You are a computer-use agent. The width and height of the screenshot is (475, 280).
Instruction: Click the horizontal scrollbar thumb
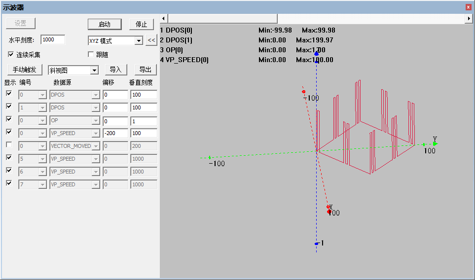tap(222, 18)
